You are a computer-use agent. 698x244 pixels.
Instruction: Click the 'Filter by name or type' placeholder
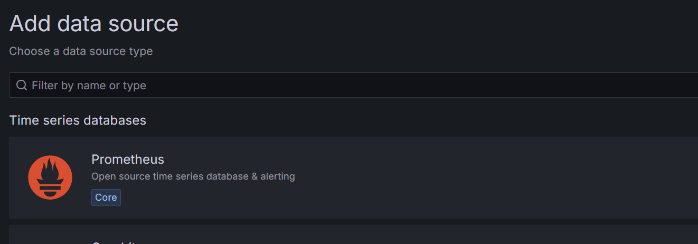(x=89, y=86)
